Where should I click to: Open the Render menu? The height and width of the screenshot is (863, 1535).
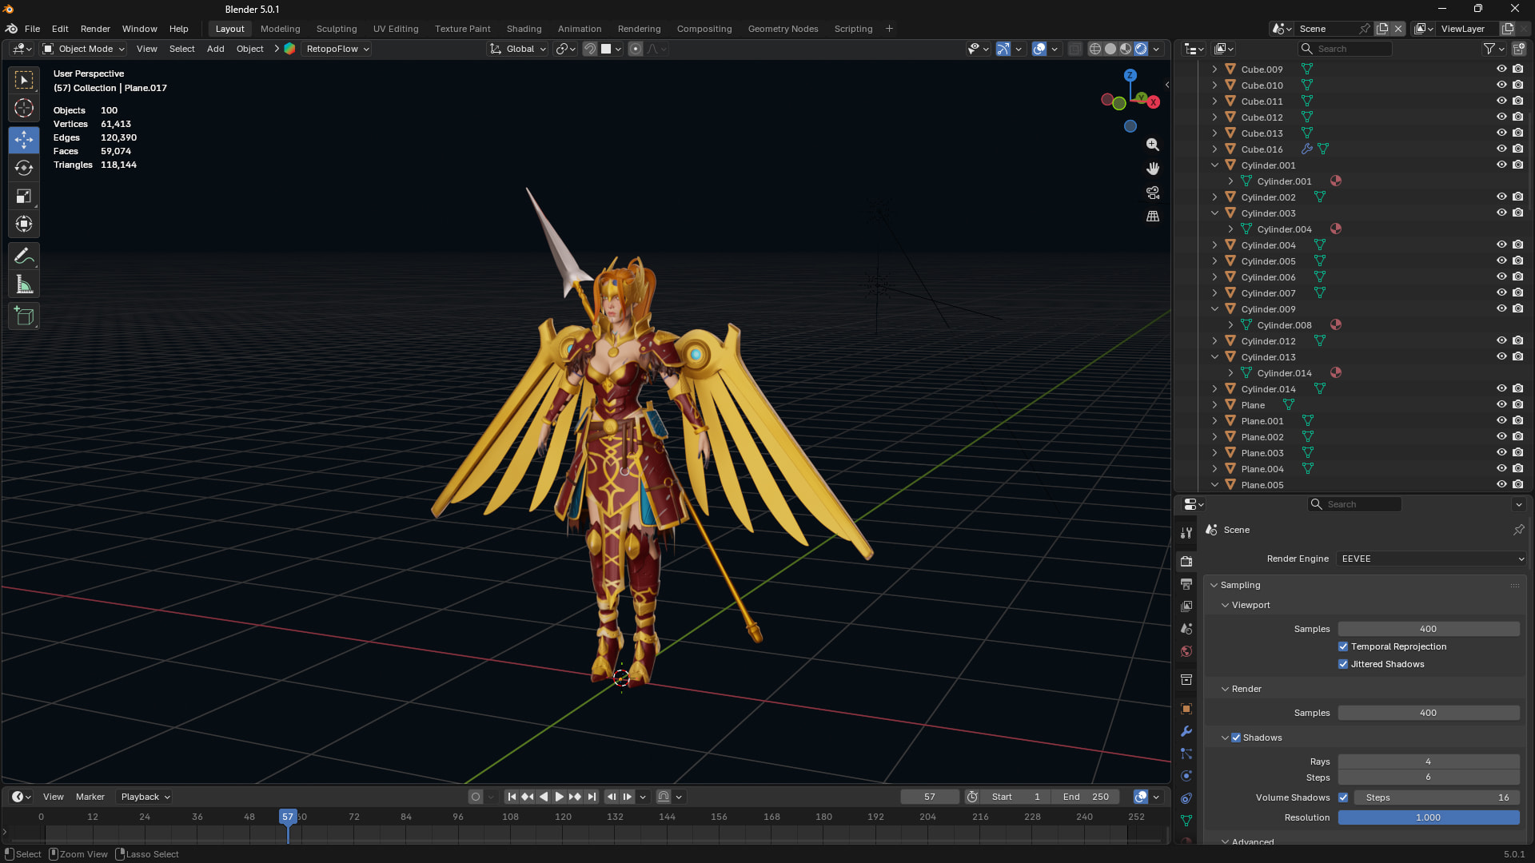coord(95,29)
